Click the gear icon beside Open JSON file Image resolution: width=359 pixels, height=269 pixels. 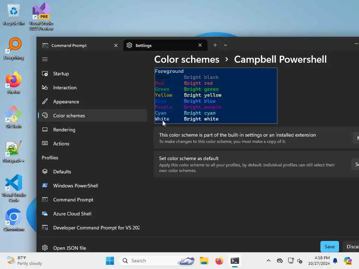click(x=45, y=248)
